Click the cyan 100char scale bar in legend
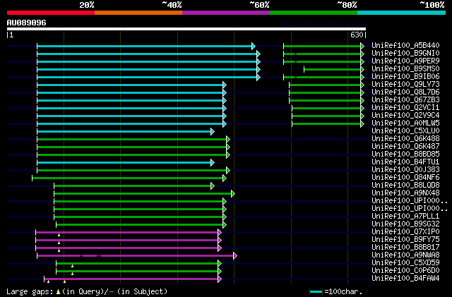 316,292
